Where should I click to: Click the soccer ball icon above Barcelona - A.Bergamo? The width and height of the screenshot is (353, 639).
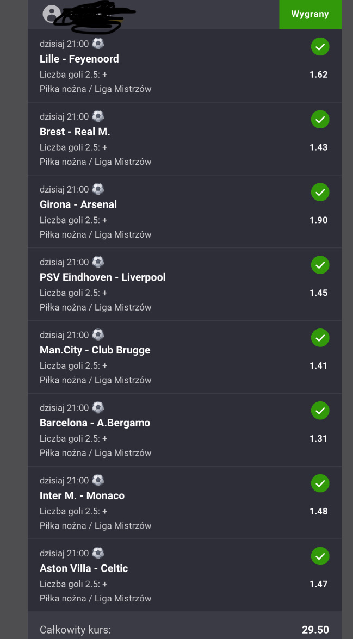click(98, 407)
